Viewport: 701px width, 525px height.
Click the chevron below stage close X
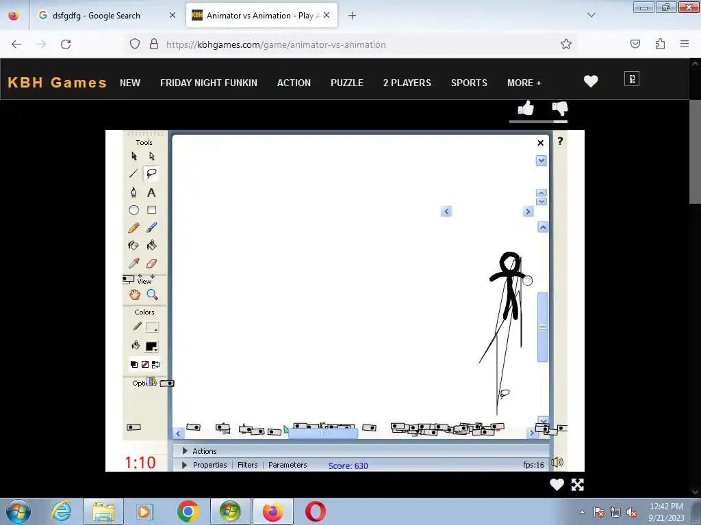click(x=541, y=161)
